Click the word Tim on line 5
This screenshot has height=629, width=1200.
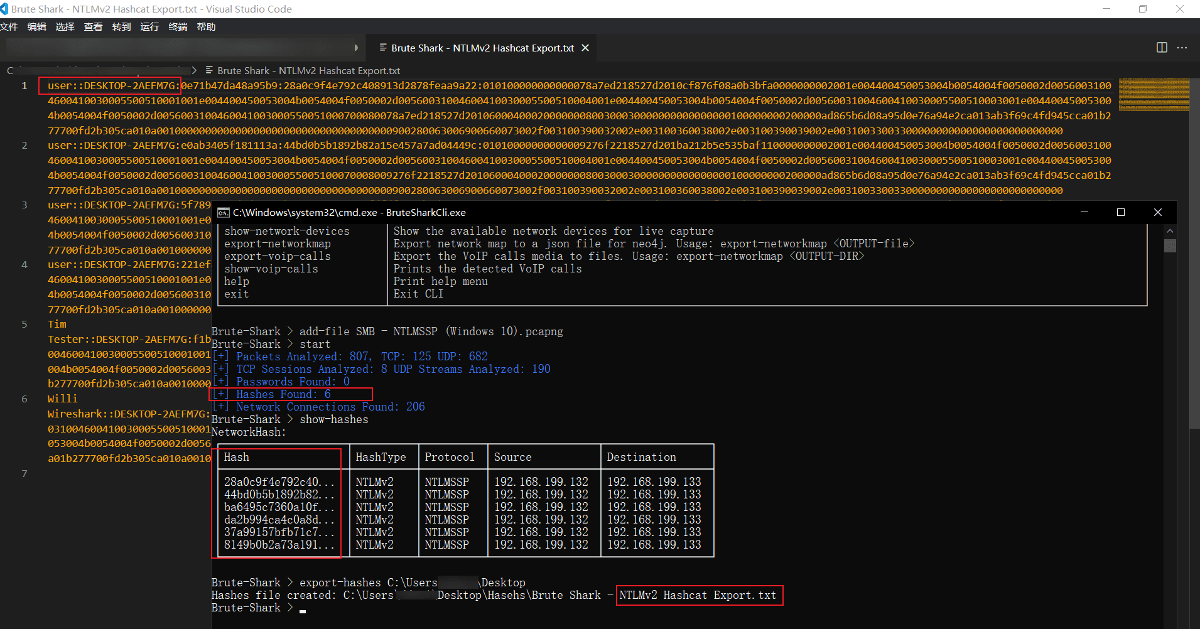[57, 325]
